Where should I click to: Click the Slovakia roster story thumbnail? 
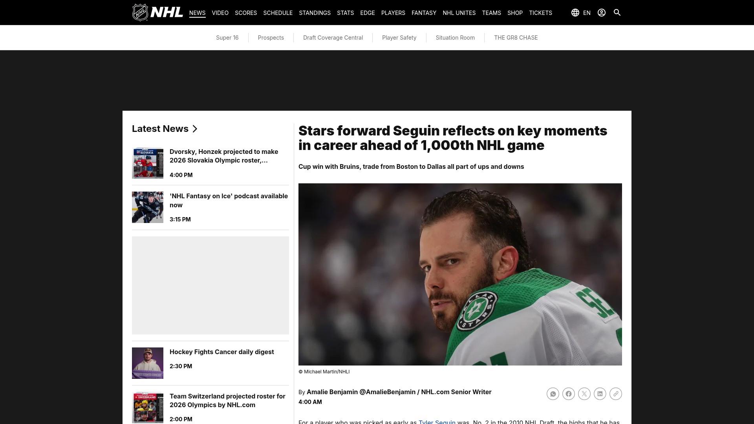pyautogui.click(x=148, y=163)
